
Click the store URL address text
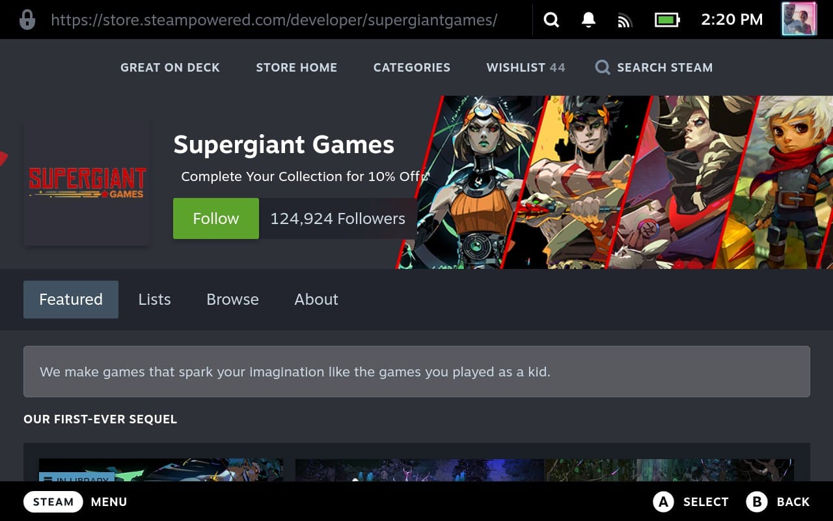coord(274,20)
